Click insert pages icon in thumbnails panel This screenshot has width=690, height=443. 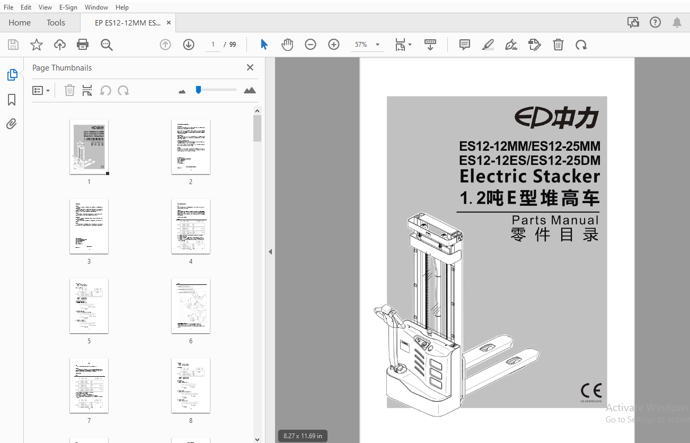(87, 90)
